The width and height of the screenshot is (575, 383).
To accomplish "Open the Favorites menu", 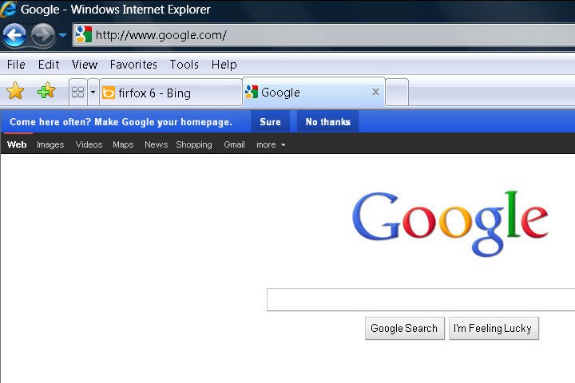I will click(x=133, y=65).
